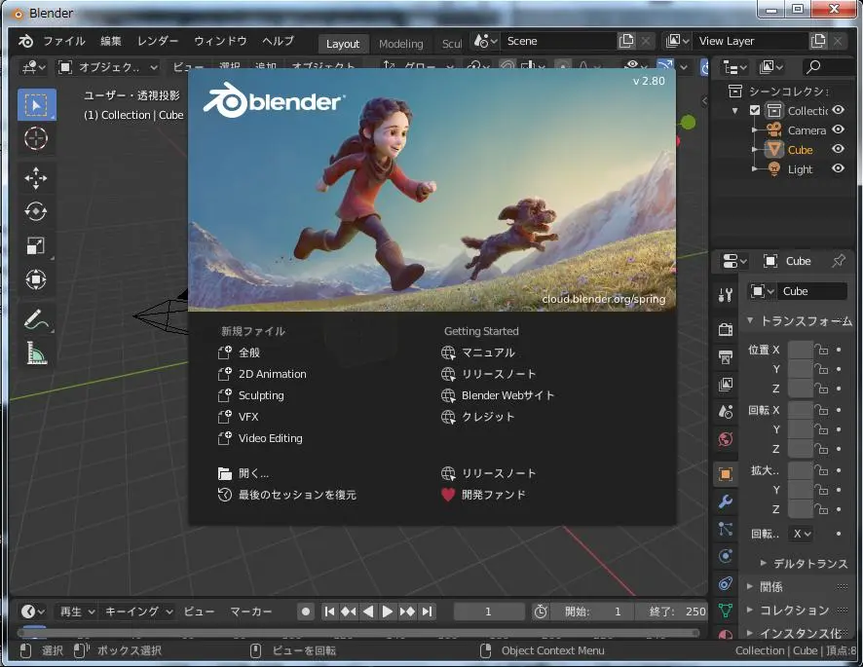This screenshot has height=667, width=863.
Task: Choose the Annotate pencil tool
Action: (x=36, y=319)
